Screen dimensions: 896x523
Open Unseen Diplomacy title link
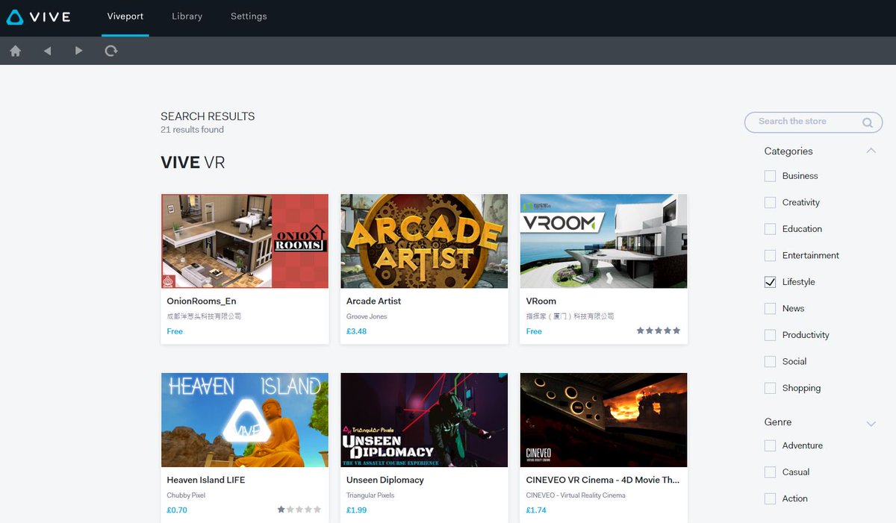pyautogui.click(x=385, y=480)
